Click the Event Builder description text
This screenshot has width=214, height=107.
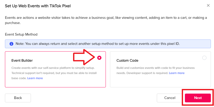click(54, 73)
